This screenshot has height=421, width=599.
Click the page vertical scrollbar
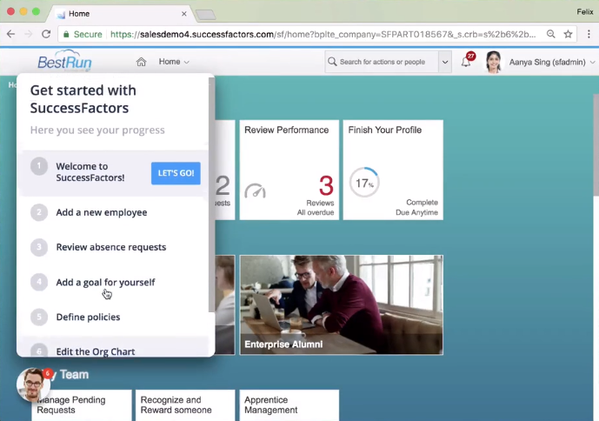pos(596,145)
